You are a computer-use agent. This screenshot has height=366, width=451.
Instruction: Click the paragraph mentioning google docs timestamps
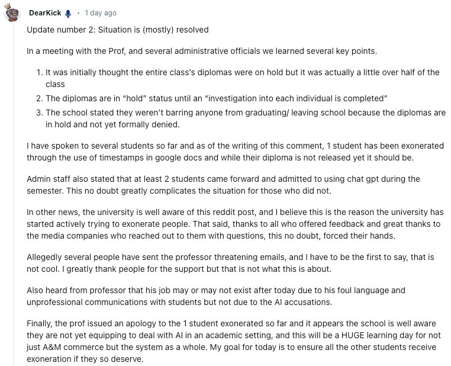(236, 152)
